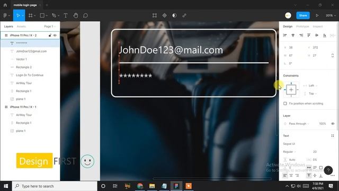Open zoom level 201% dropdown
The height and width of the screenshot is (191, 339).
pyautogui.click(x=331, y=15)
